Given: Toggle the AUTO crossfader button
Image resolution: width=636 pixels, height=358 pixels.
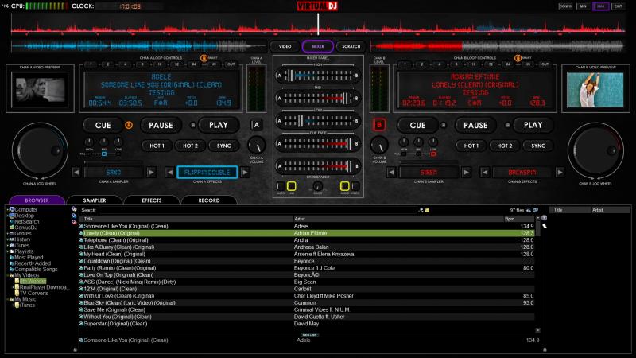Looking at the screenshot, I should 281,186.
